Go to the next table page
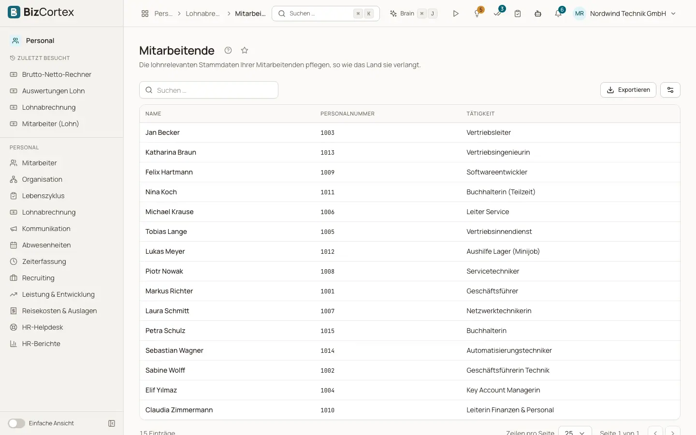The image size is (696, 435). point(673,433)
